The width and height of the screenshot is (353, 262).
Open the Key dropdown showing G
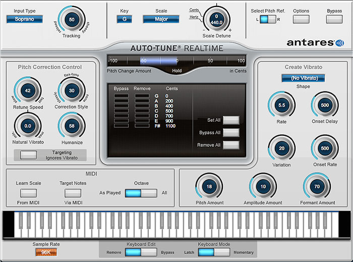click(x=124, y=19)
